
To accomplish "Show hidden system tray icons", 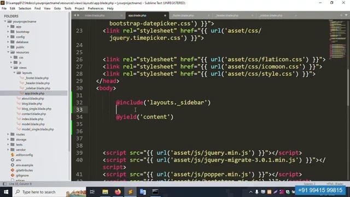I will (250, 192).
